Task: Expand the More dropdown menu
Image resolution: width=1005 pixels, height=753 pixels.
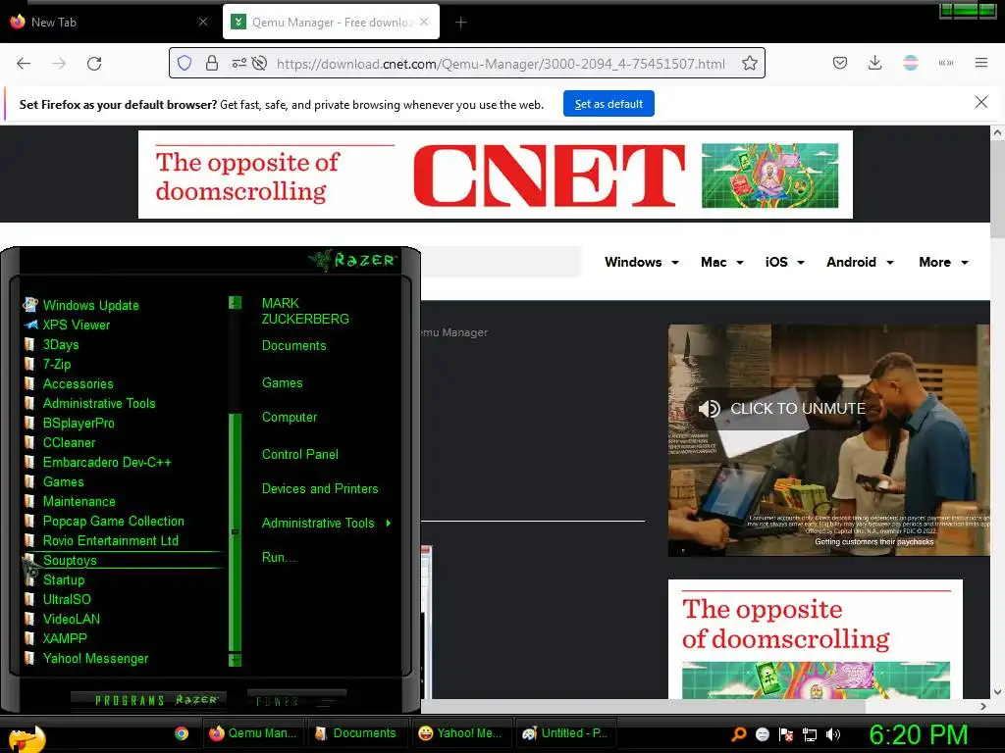Action: click(943, 262)
